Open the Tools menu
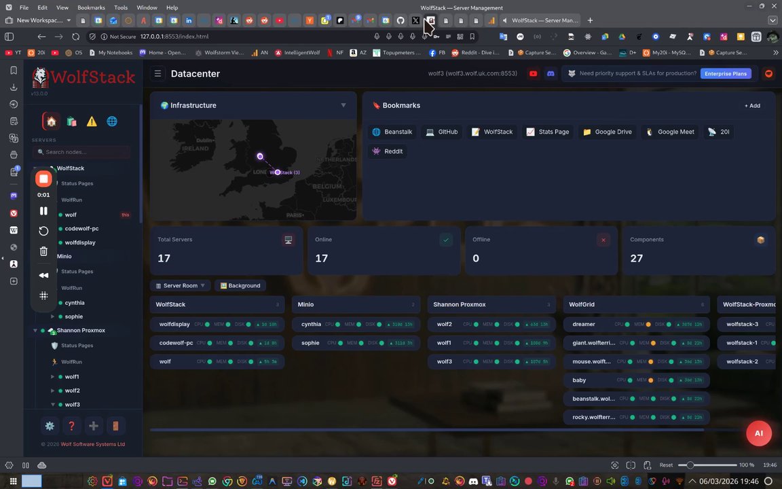The height and width of the screenshot is (489, 782). pos(121,7)
